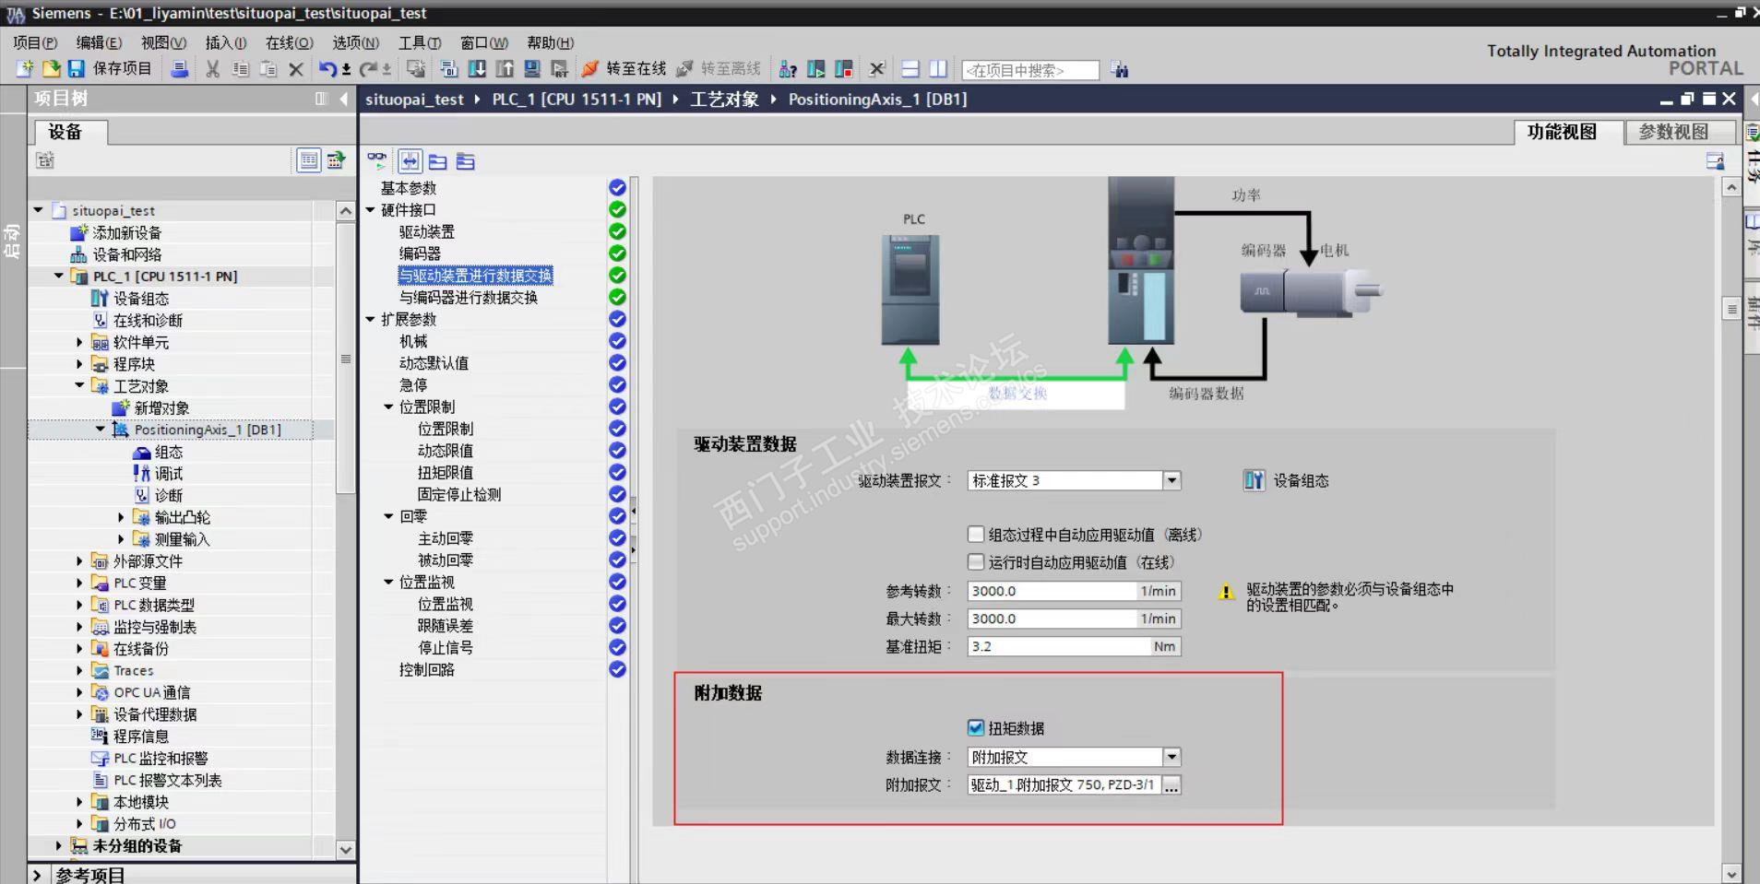Click the redo arrow icon

click(368, 69)
